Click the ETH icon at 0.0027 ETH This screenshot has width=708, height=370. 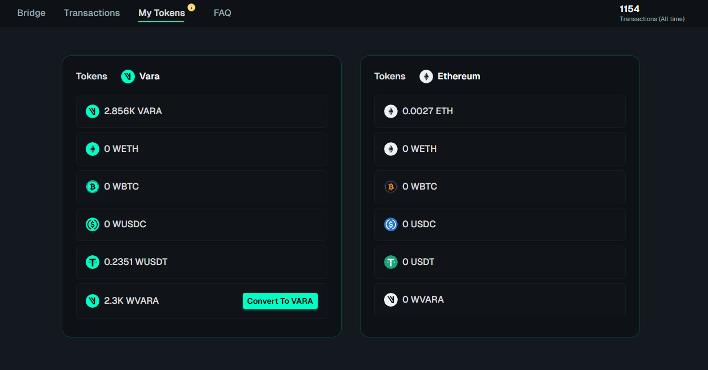[x=391, y=111]
